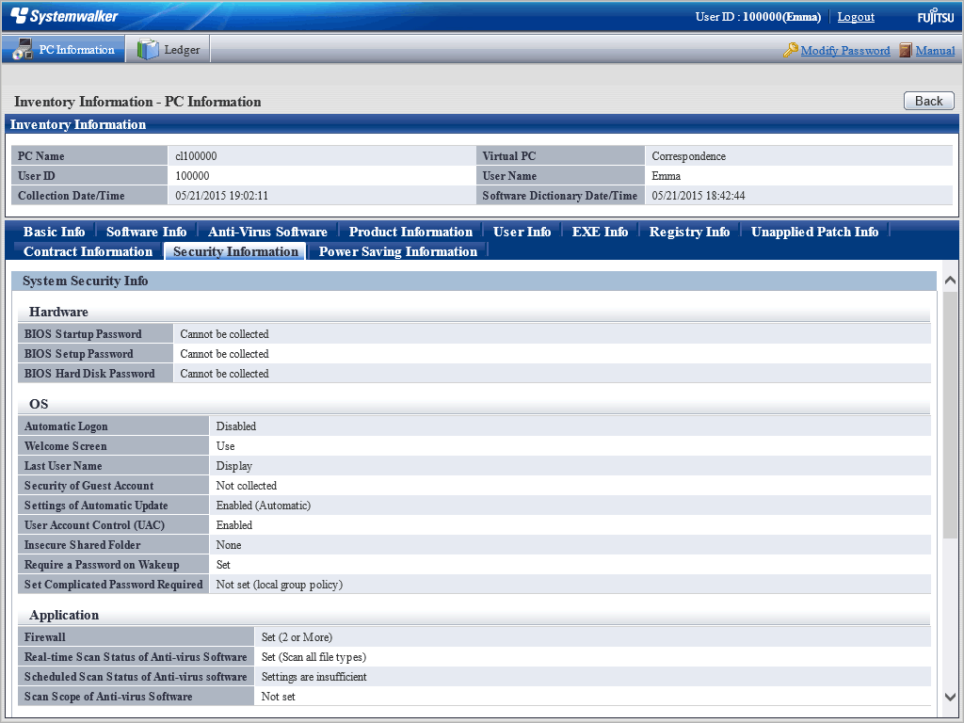The height and width of the screenshot is (723, 964).
Task: Click Real-time Scan Status label
Action: pyautogui.click(x=136, y=657)
